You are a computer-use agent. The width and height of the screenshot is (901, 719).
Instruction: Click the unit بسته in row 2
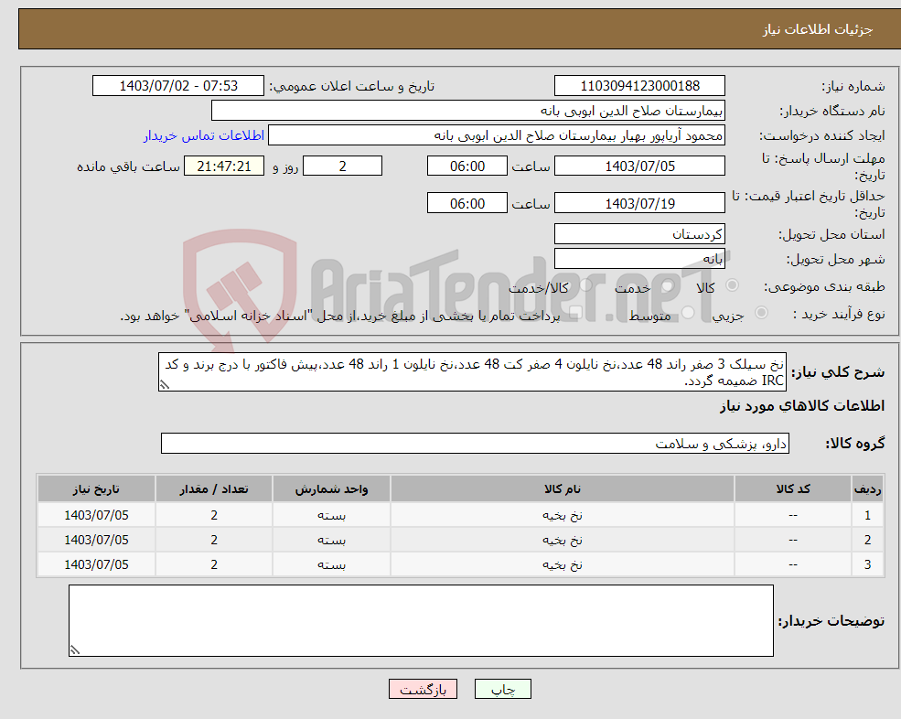331,540
